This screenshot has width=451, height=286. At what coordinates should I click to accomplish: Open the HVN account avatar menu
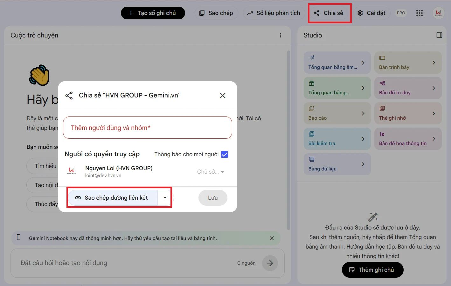click(x=439, y=13)
